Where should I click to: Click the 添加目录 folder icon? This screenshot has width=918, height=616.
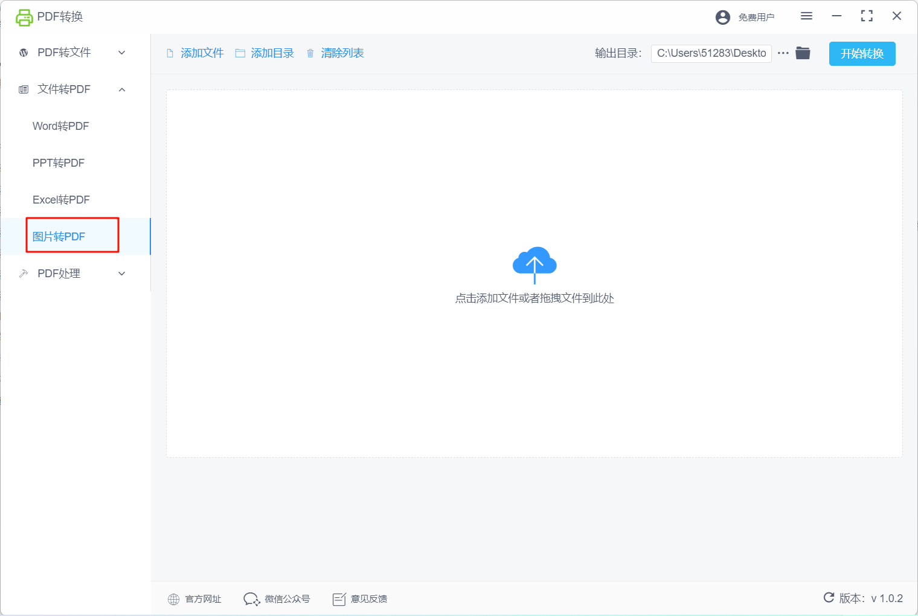point(240,53)
